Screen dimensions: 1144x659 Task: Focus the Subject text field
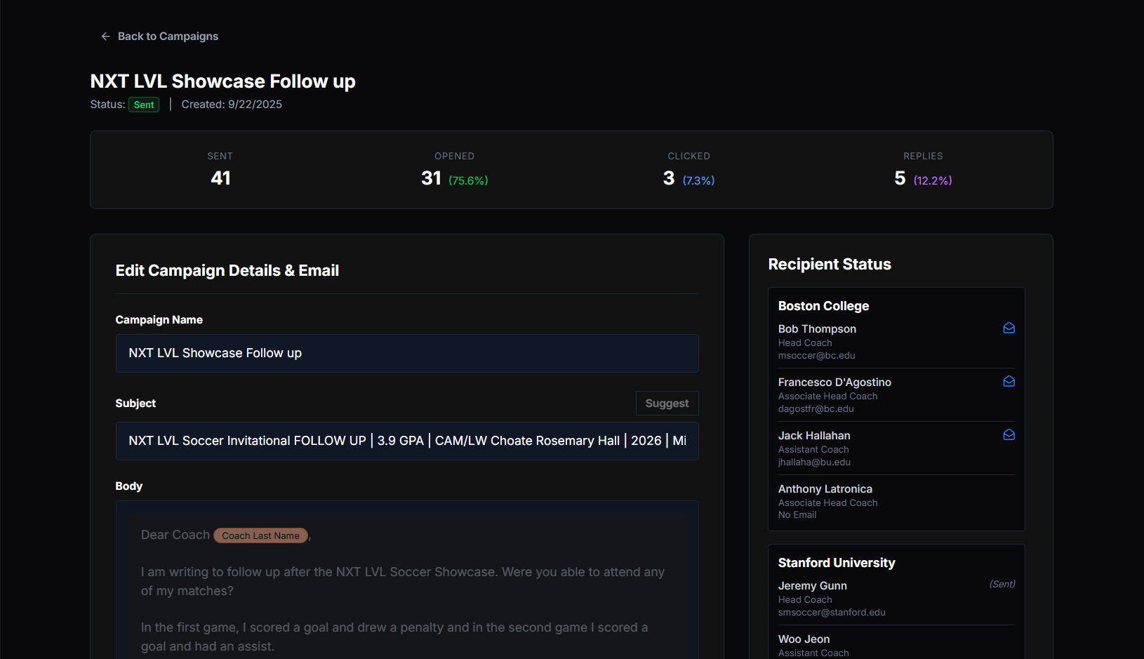pos(406,441)
